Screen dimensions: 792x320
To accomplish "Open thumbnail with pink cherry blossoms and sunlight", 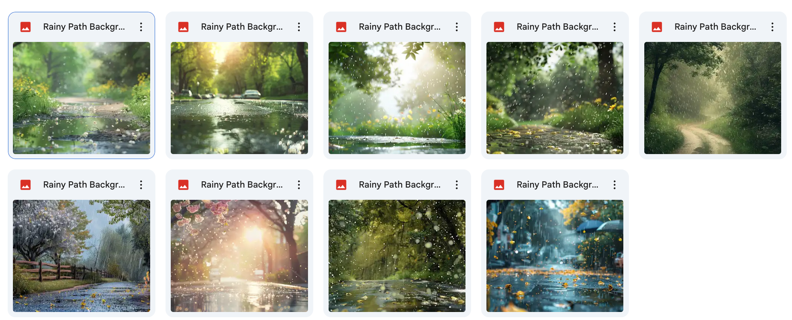I will (x=239, y=256).
